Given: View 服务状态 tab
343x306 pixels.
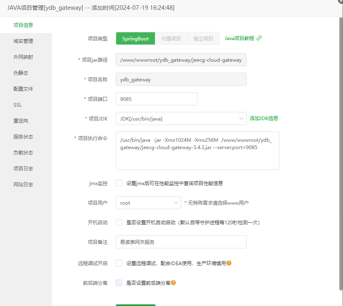Looking at the screenshot, I should click(x=23, y=137).
